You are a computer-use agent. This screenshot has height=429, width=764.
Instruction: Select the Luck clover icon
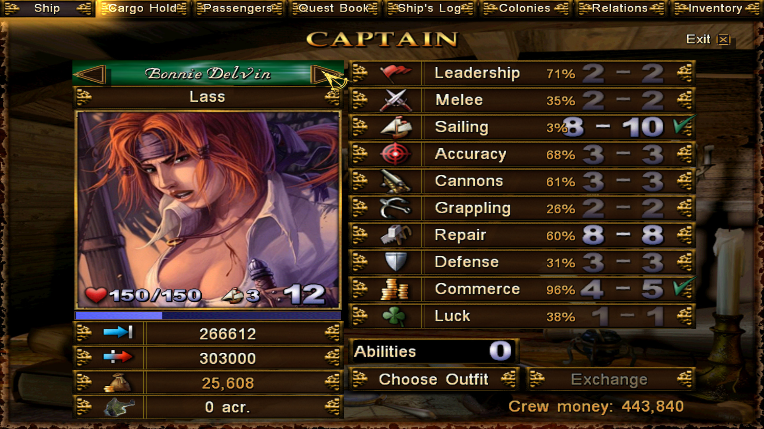point(394,316)
